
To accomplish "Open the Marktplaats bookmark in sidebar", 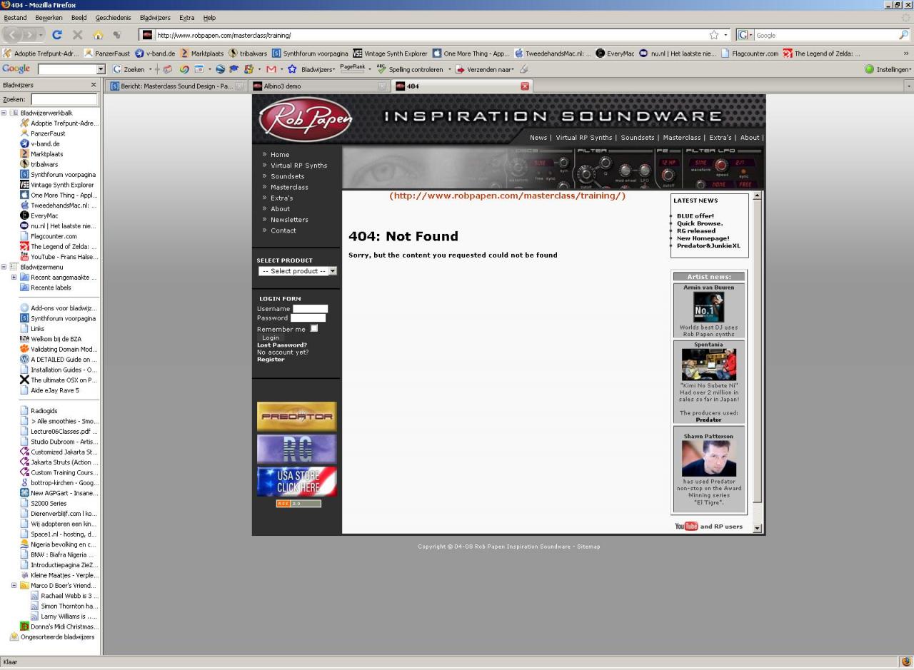I will (41, 154).
